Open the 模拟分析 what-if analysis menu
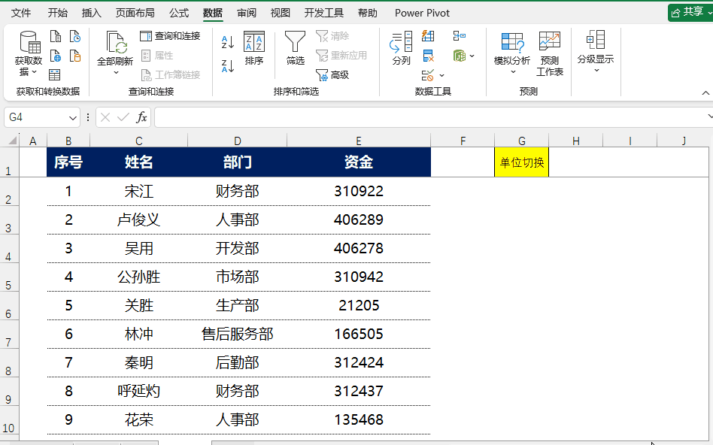Screen dimensions: 713x445 [x=512, y=53]
